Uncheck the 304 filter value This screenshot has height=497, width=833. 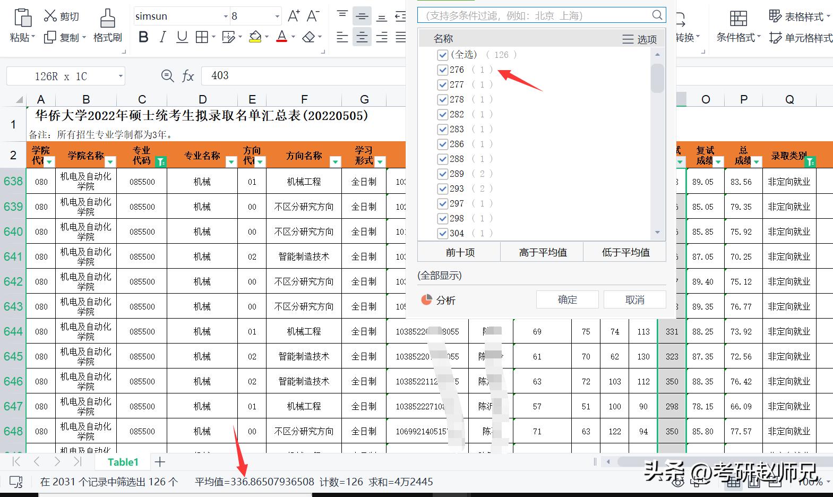click(x=443, y=233)
